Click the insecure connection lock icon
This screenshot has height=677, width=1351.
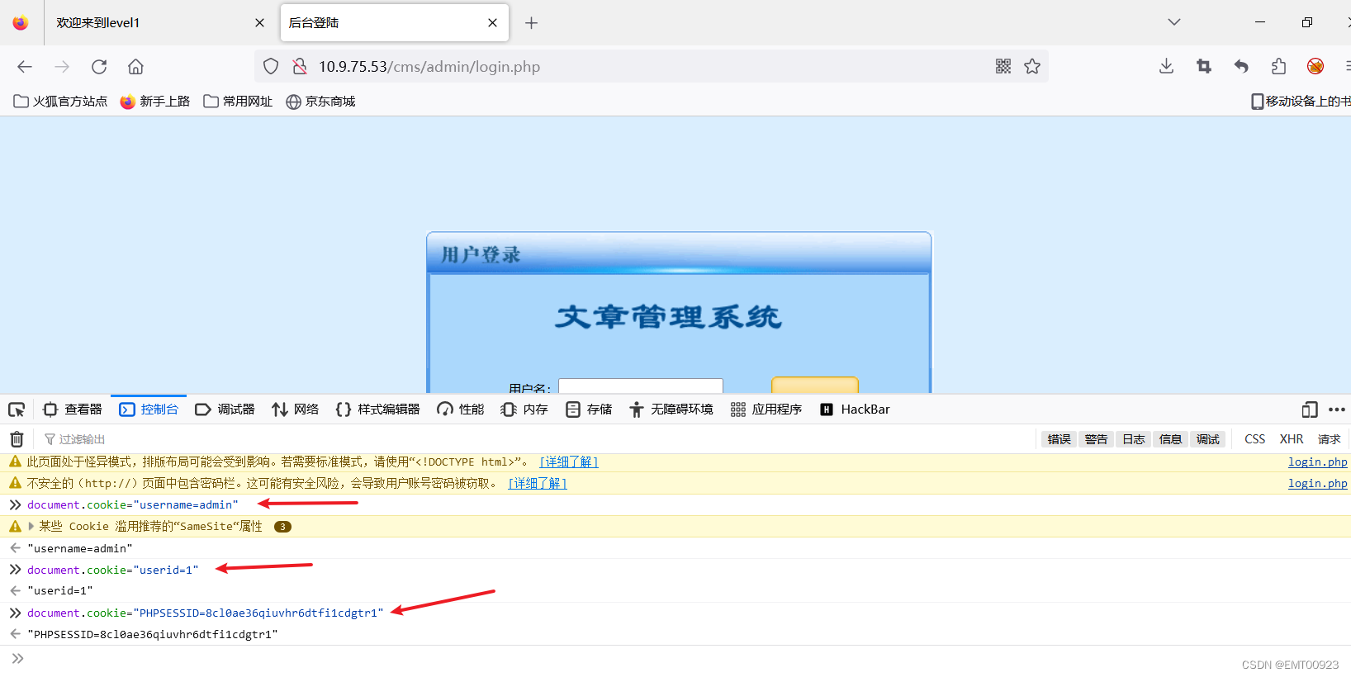(x=300, y=67)
